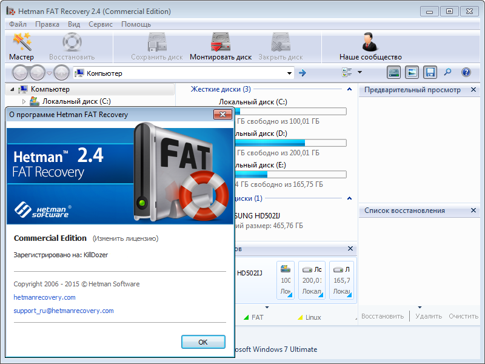Close the Список восстановления panel
485x364 pixels.
(x=473, y=210)
